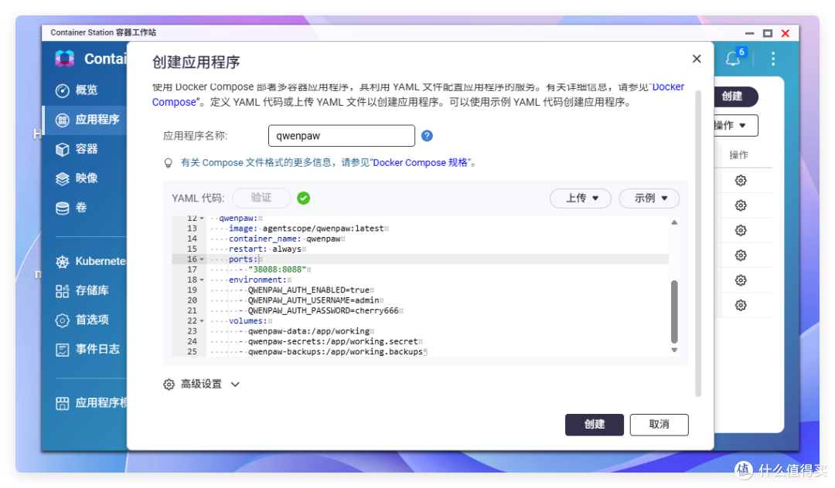Click the YAML editor scrollbar thumb
The width and height of the screenshot is (835, 488).
pyautogui.click(x=674, y=311)
